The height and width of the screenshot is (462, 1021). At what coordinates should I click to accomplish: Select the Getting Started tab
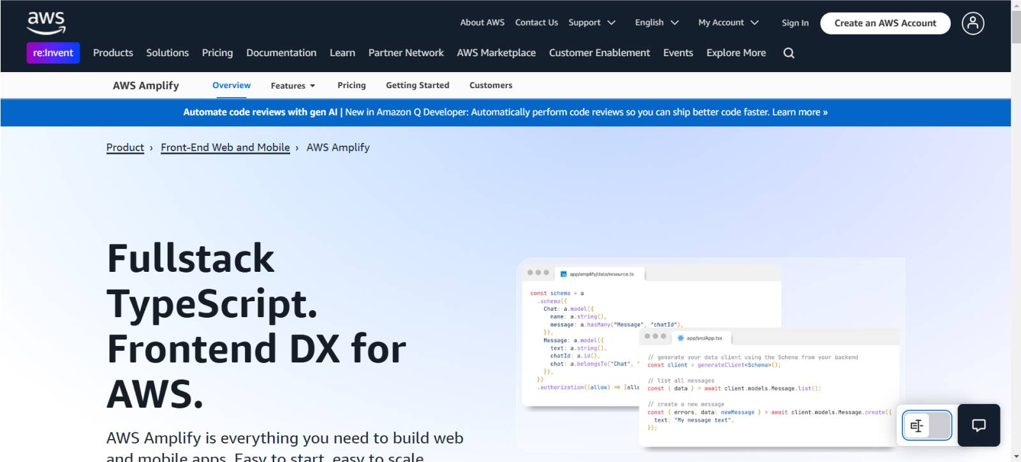coord(418,86)
